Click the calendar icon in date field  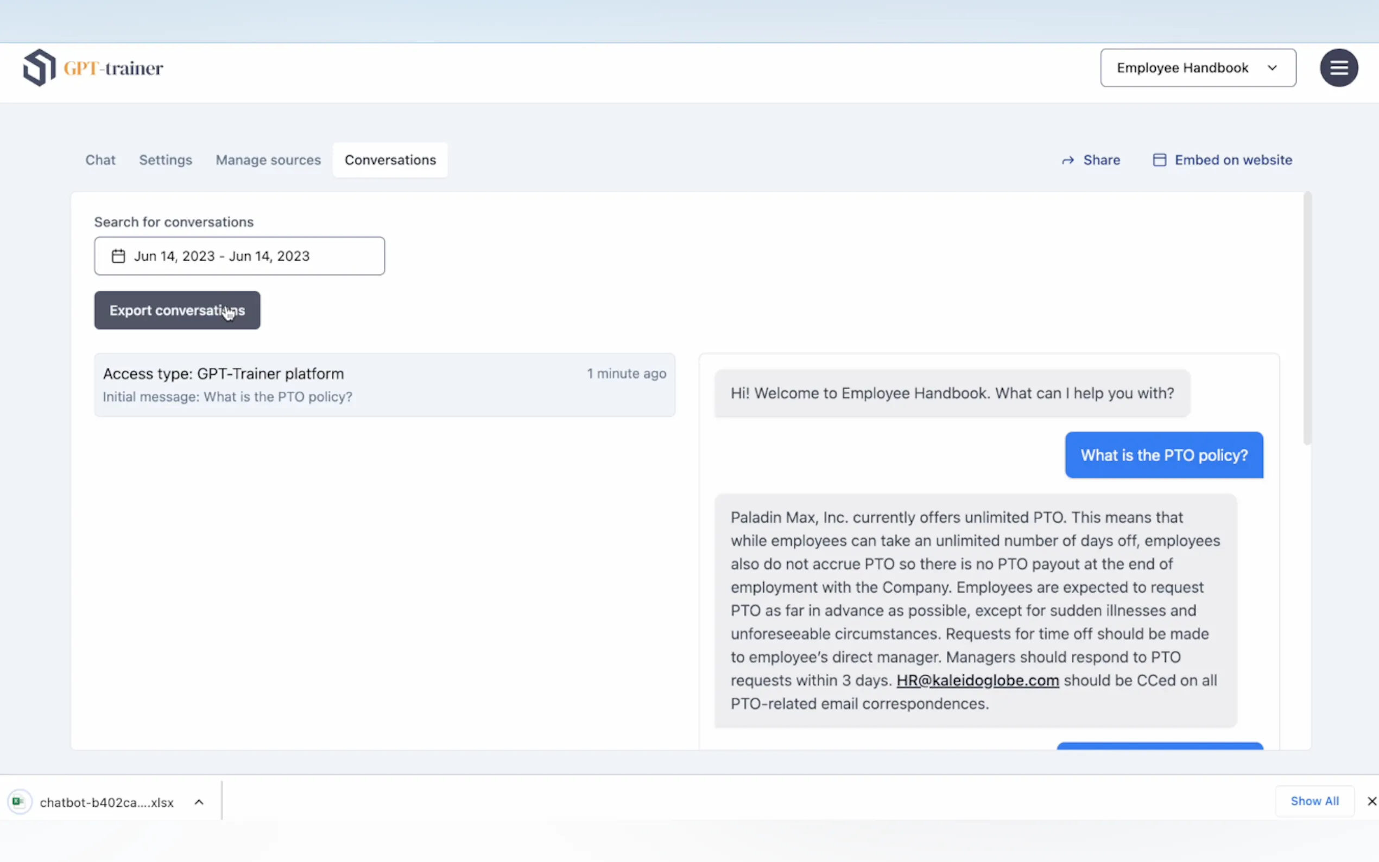coord(118,256)
